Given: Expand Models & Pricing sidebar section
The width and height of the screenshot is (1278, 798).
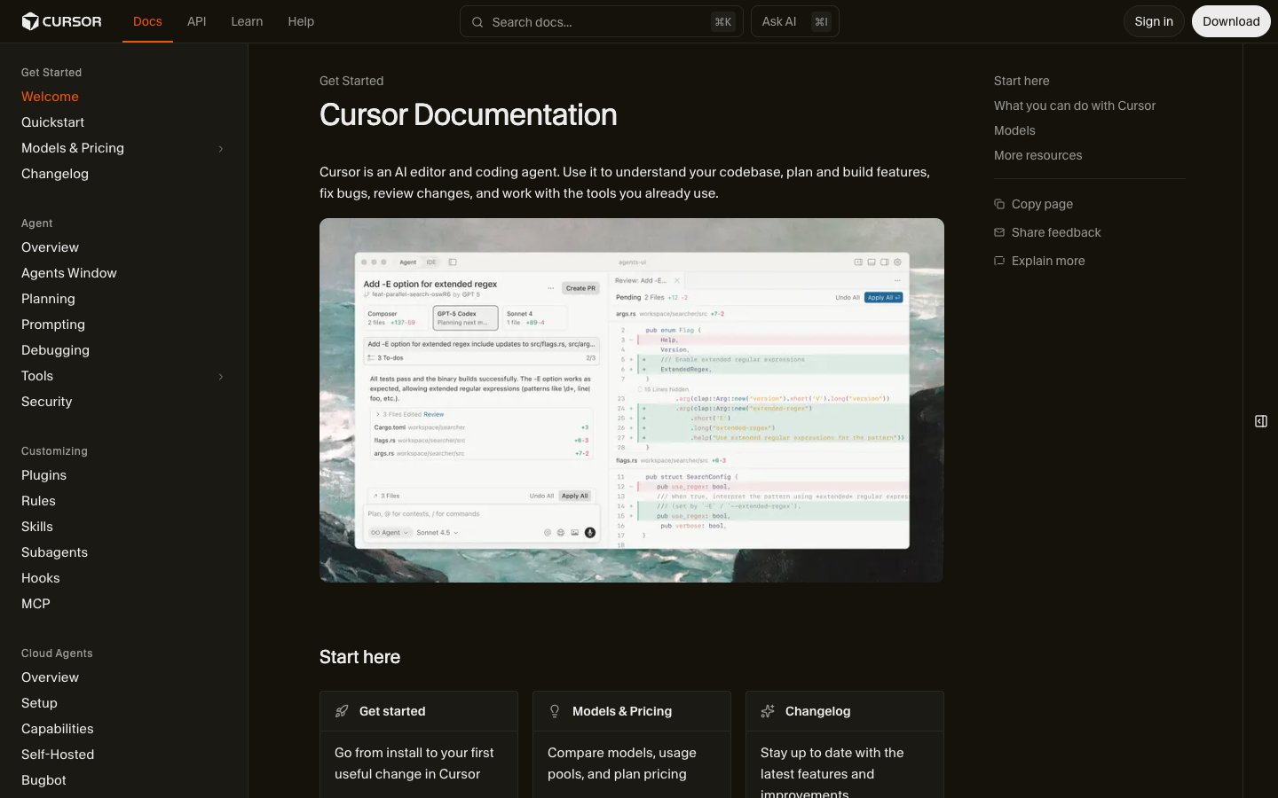Looking at the screenshot, I should click(x=221, y=149).
